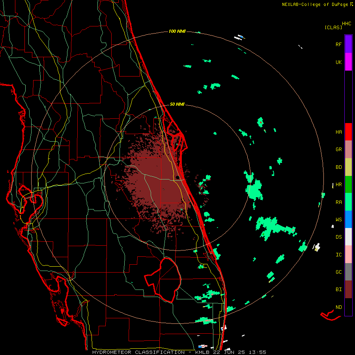This screenshot has width=355, height=355.
Task: Pick the light green RA swatch
Action: pyautogui.click(x=348, y=202)
